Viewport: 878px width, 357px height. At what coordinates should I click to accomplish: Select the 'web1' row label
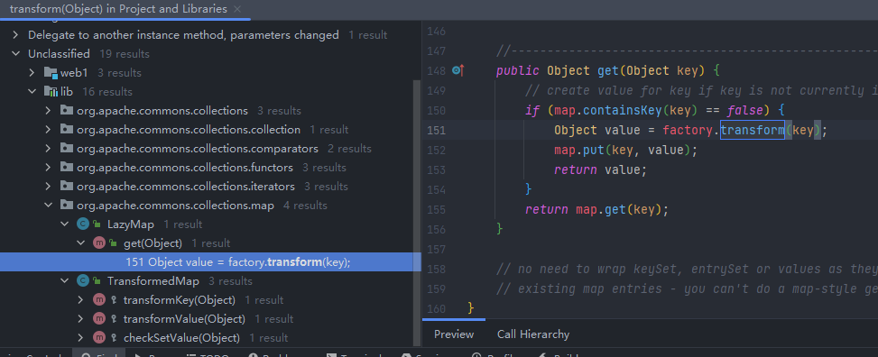coord(74,73)
